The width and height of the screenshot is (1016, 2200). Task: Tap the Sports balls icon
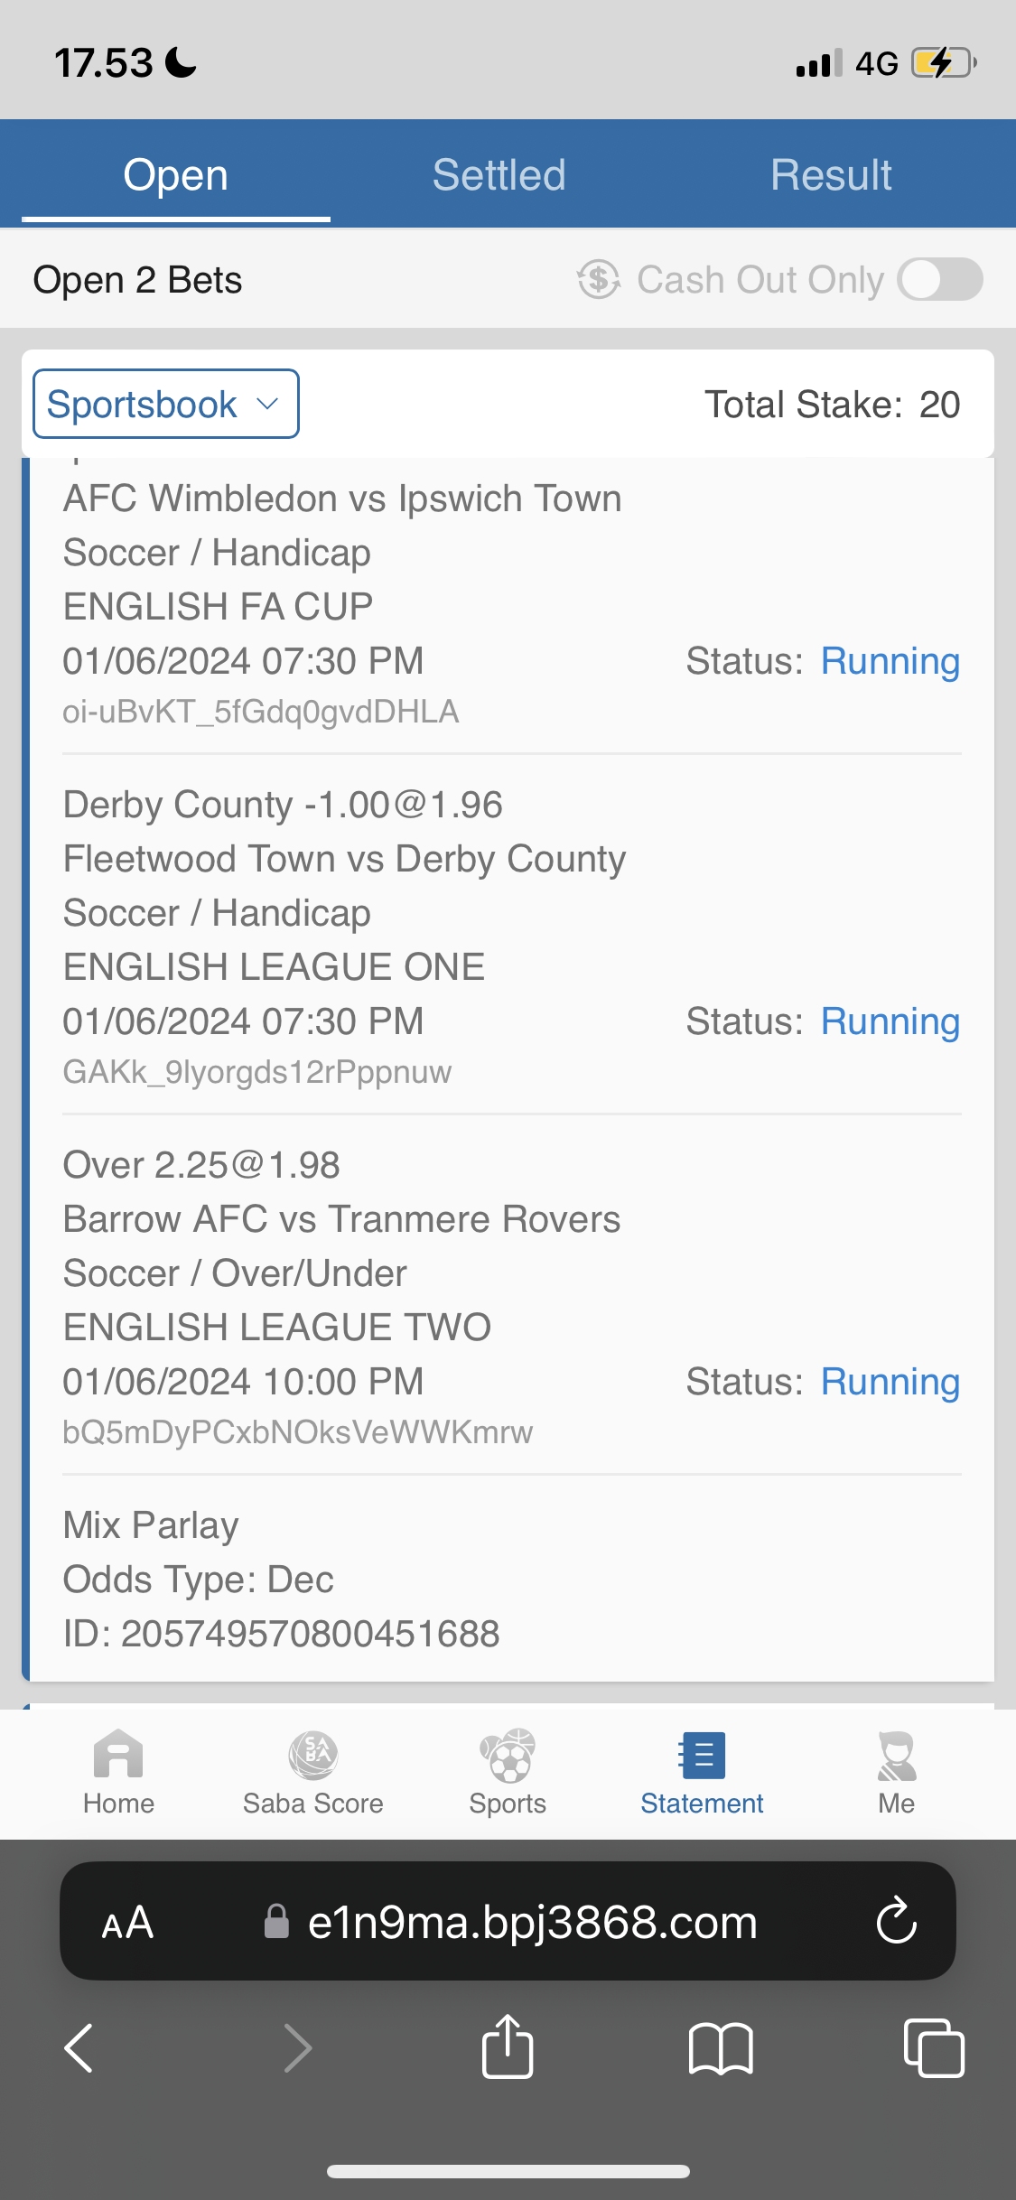click(x=508, y=1756)
